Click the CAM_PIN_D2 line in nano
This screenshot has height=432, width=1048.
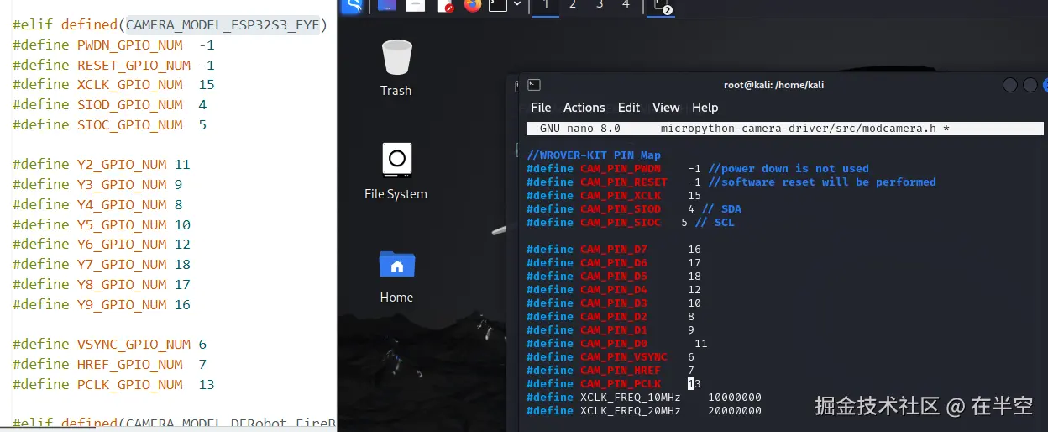coord(610,317)
